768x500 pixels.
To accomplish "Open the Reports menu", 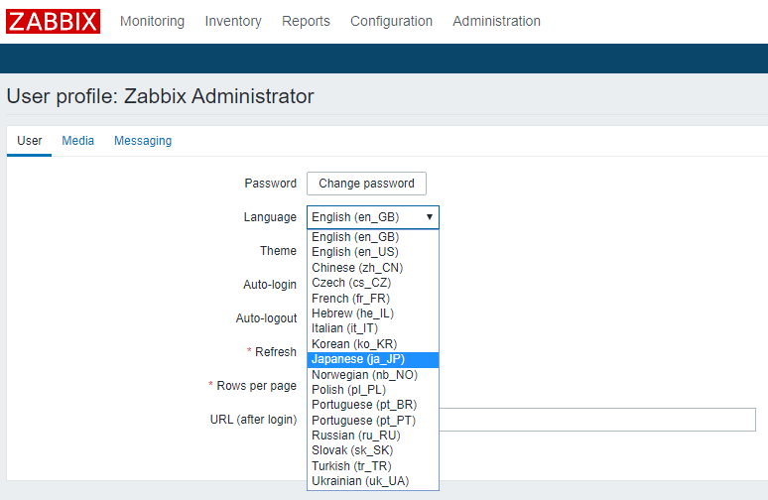I will pyautogui.click(x=306, y=21).
